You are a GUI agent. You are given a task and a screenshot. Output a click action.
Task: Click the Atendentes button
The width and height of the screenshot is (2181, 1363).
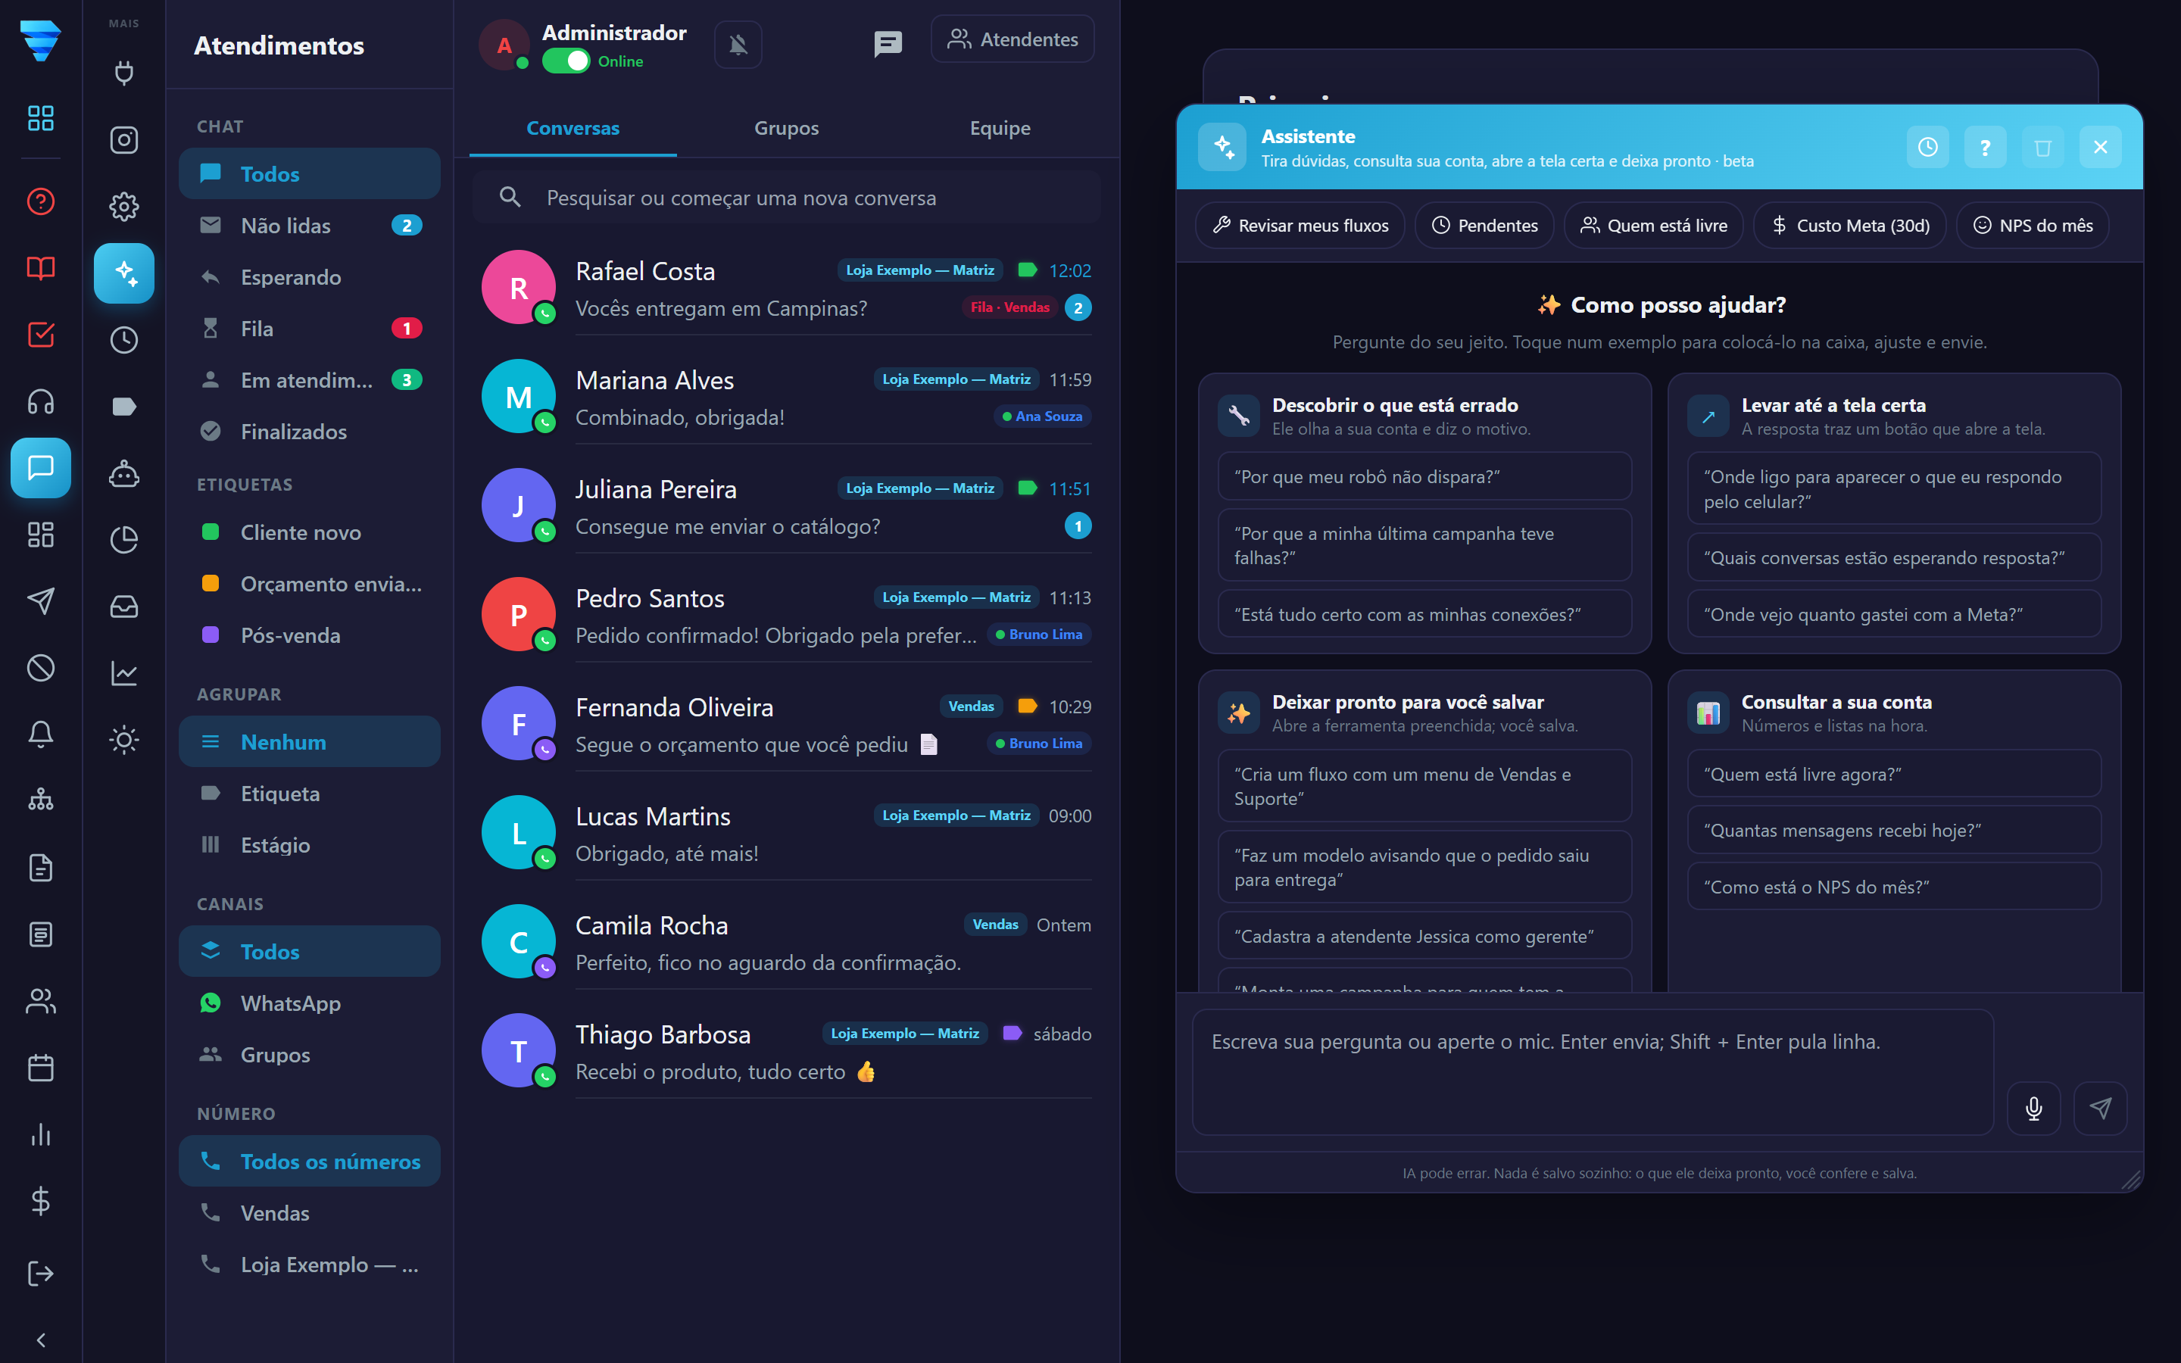click(x=1012, y=39)
